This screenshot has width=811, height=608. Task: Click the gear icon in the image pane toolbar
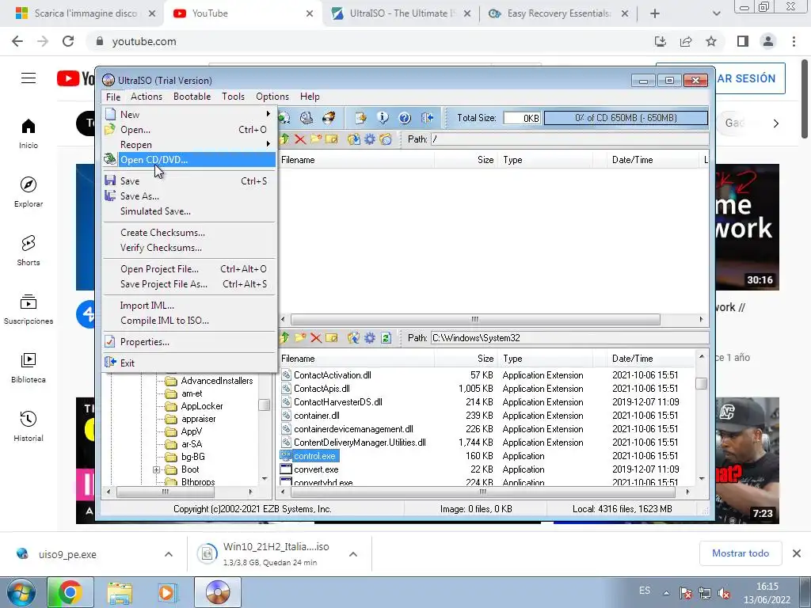tap(370, 139)
